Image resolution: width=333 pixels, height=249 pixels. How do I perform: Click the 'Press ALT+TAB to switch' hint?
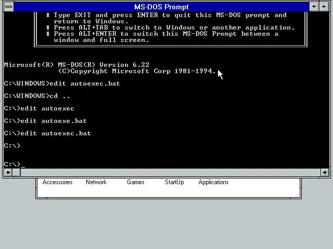point(171,27)
